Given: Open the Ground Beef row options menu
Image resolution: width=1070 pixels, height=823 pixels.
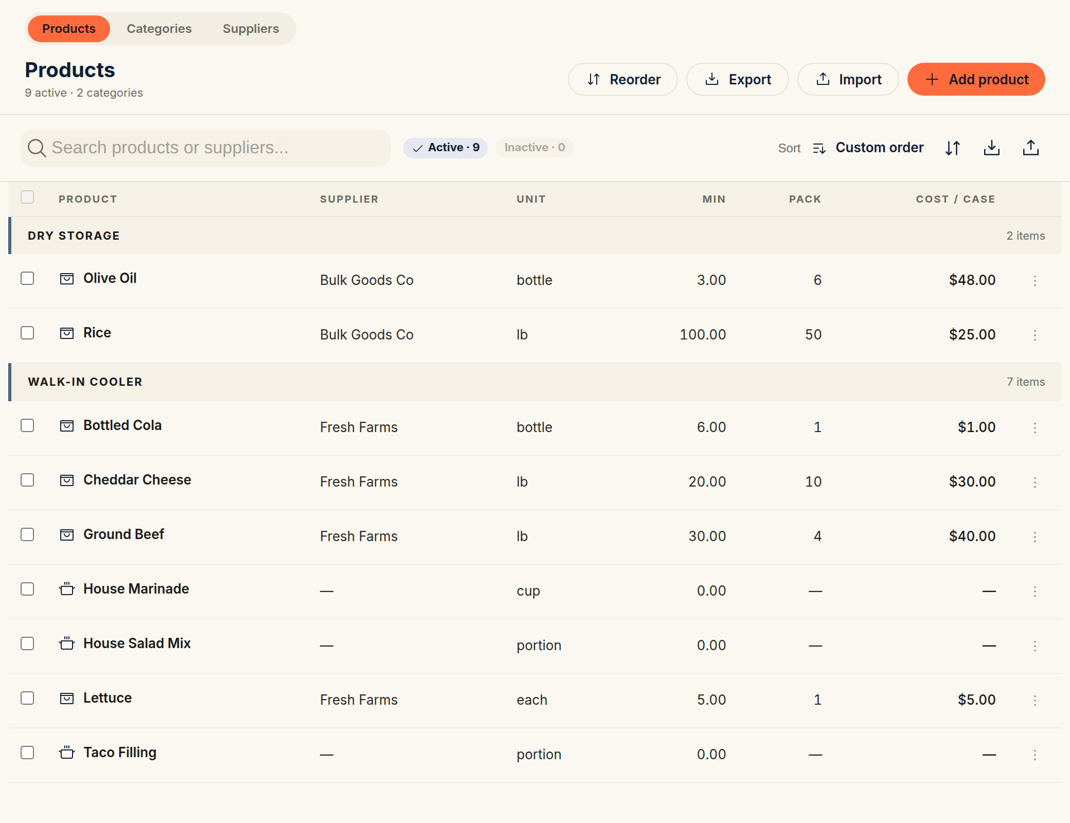Looking at the screenshot, I should (x=1035, y=536).
